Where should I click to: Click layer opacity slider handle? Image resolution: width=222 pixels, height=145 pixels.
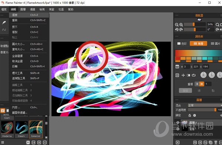click(x=215, y=110)
